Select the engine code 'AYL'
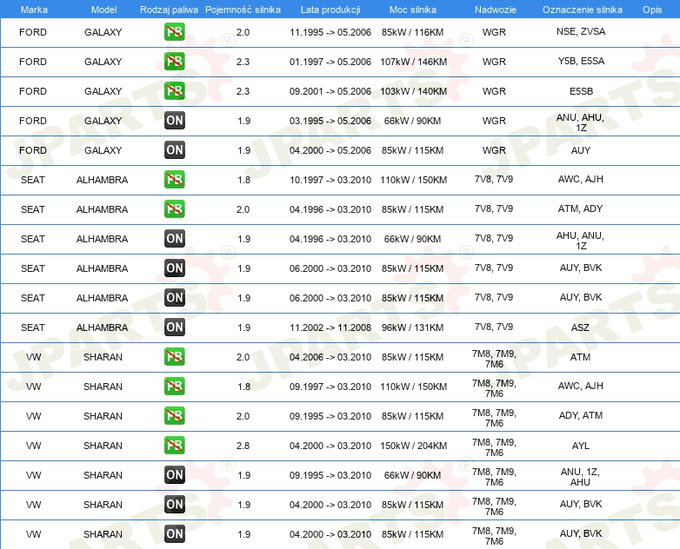Viewport: 680px width, 549px height. [x=580, y=446]
